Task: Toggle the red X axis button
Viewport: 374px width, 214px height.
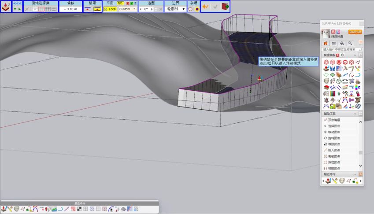Action: 128,3
